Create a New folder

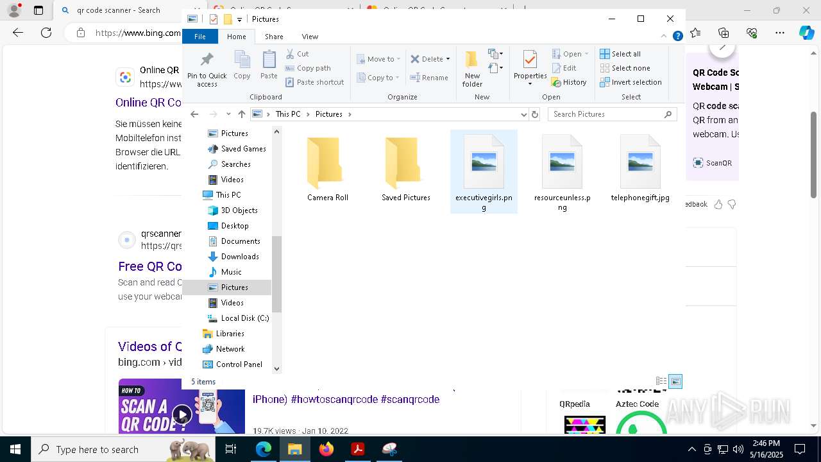pos(472,69)
